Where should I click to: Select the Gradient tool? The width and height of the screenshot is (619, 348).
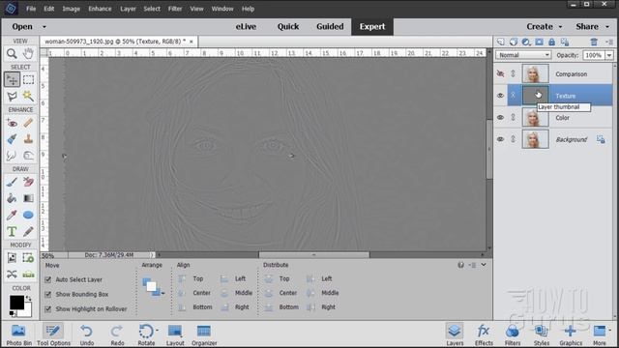pos(28,198)
